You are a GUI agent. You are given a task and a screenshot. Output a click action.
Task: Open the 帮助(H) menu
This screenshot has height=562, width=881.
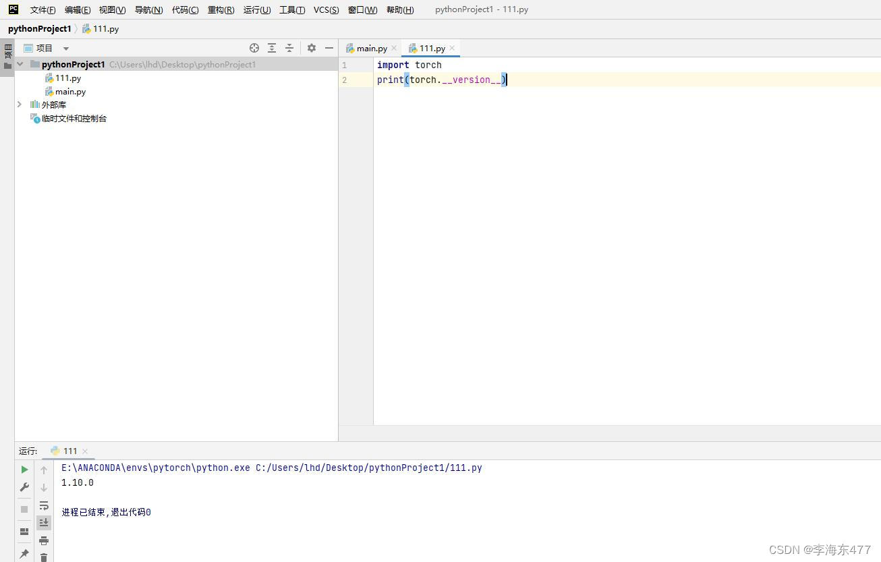400,9
